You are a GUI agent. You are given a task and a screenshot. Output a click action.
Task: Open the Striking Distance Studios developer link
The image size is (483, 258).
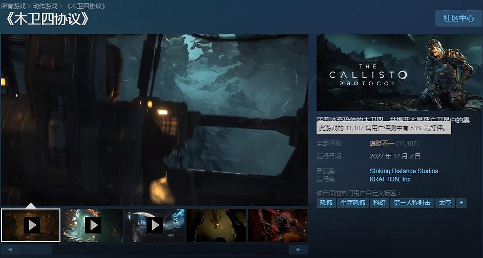[404, 171]
